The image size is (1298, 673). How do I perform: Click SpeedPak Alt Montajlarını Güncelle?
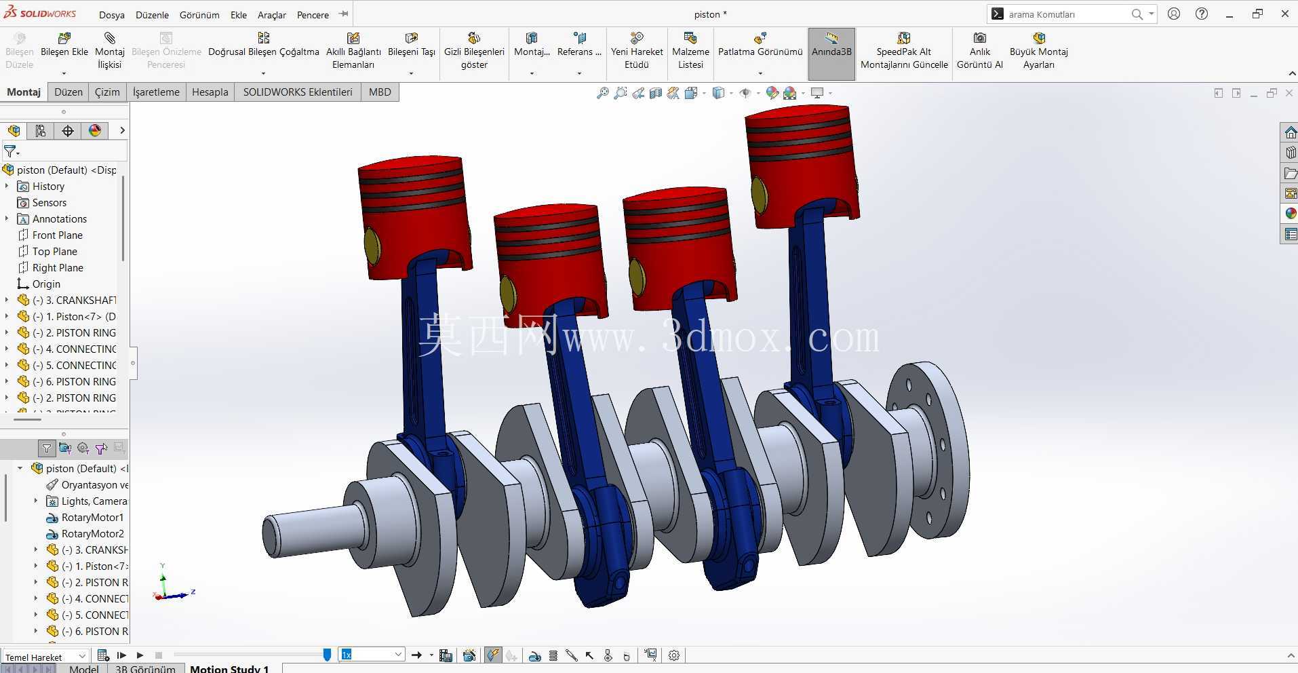pos(904,52)
